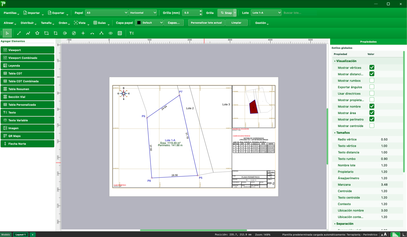Open the Horizontal orientation dropdown
Image resolution: width=407 pixels, height=237 pixels.
pos(143,13)
